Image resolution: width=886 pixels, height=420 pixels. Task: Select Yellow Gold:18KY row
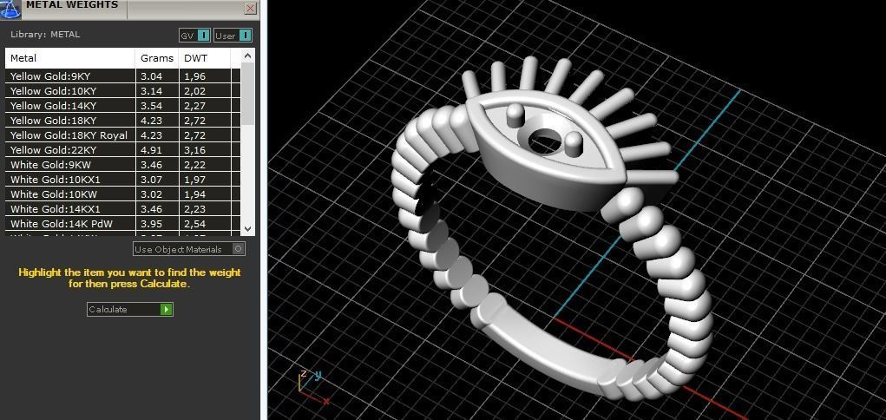tap(122, 121)
